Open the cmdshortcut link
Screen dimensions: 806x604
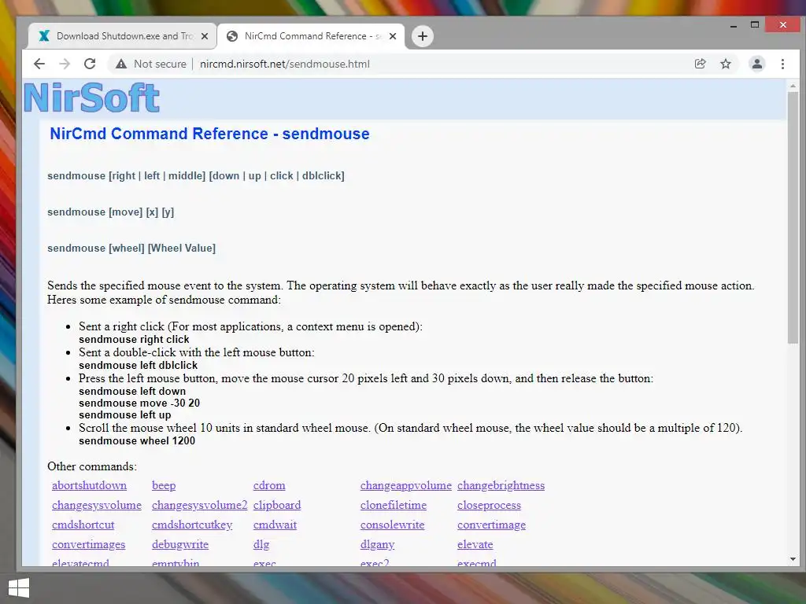coord(83,525)
